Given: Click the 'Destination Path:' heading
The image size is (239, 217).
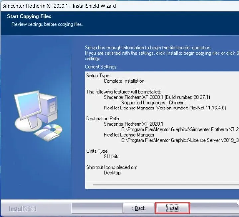Looking at the screenshot, I should pos(103,119).
